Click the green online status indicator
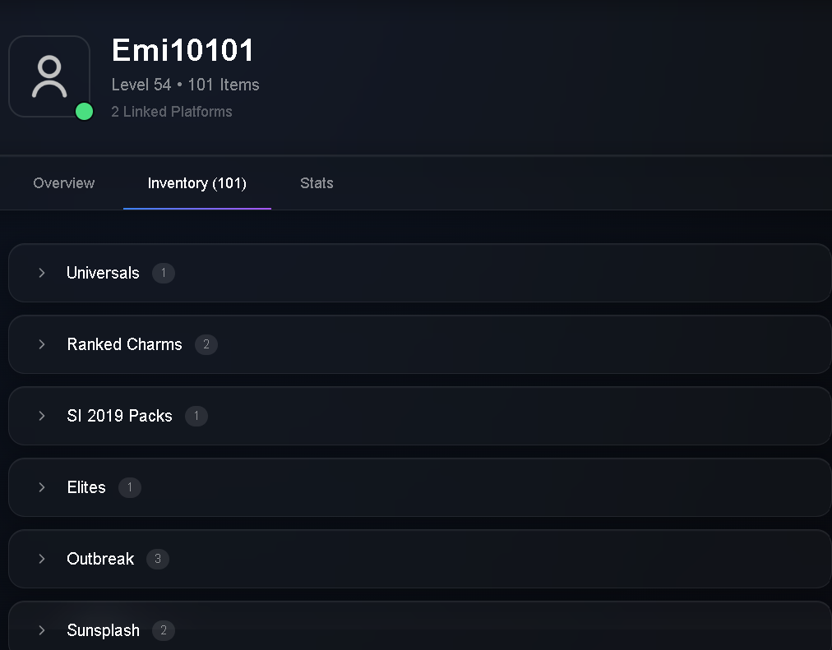The image size is (832, 650). click(x=85, y=111)
